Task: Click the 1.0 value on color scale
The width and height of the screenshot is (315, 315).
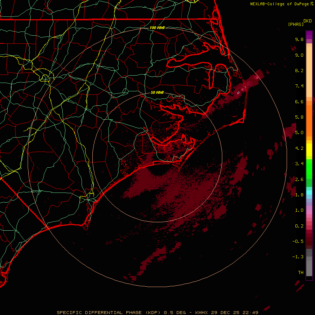Action: click(299, 210)
